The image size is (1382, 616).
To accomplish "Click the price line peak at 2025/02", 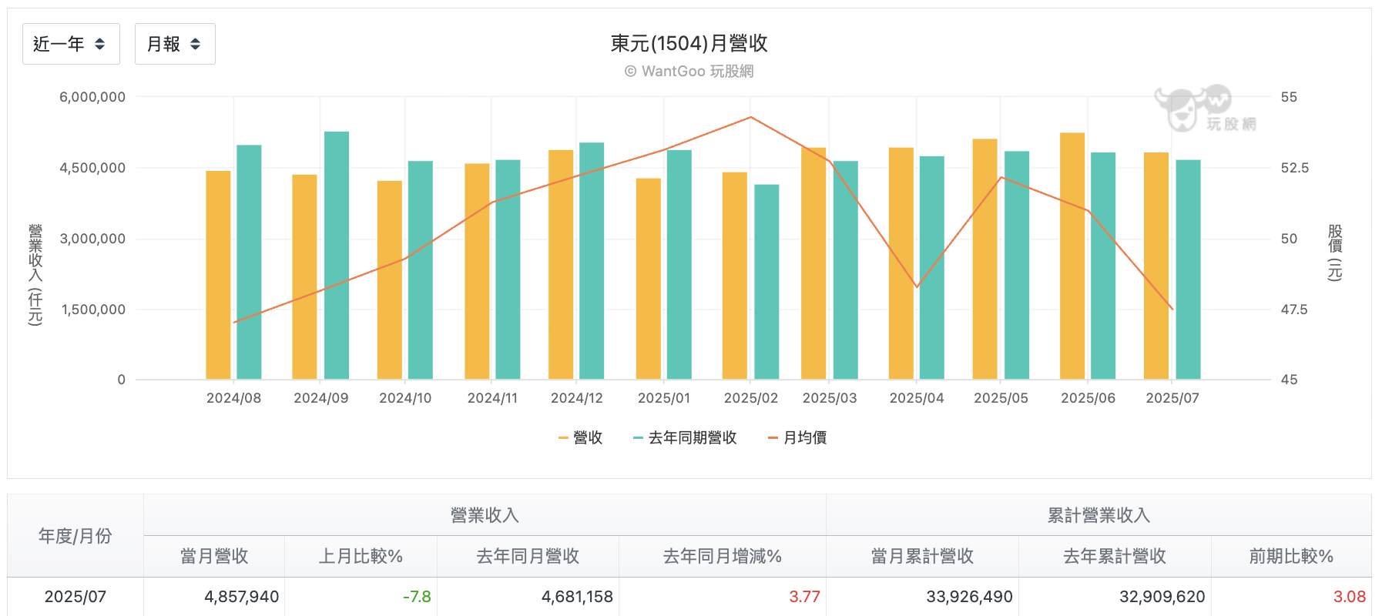I will pos(751,117).
